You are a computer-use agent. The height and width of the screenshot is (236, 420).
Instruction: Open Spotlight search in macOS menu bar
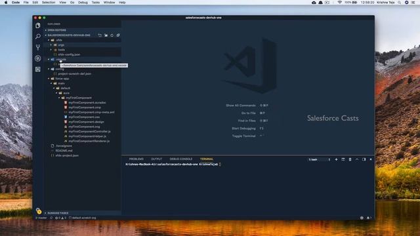pyautogui.click(x=400, y=3)
